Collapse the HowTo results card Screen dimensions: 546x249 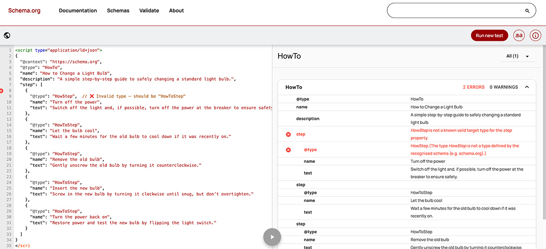[x=527, y=87]
